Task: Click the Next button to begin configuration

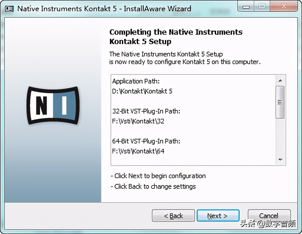Action: tap(218, 215)
